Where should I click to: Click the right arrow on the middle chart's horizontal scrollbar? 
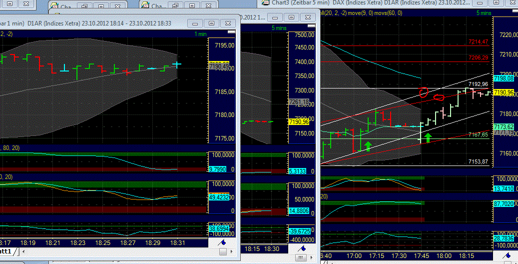click(312, 257)
